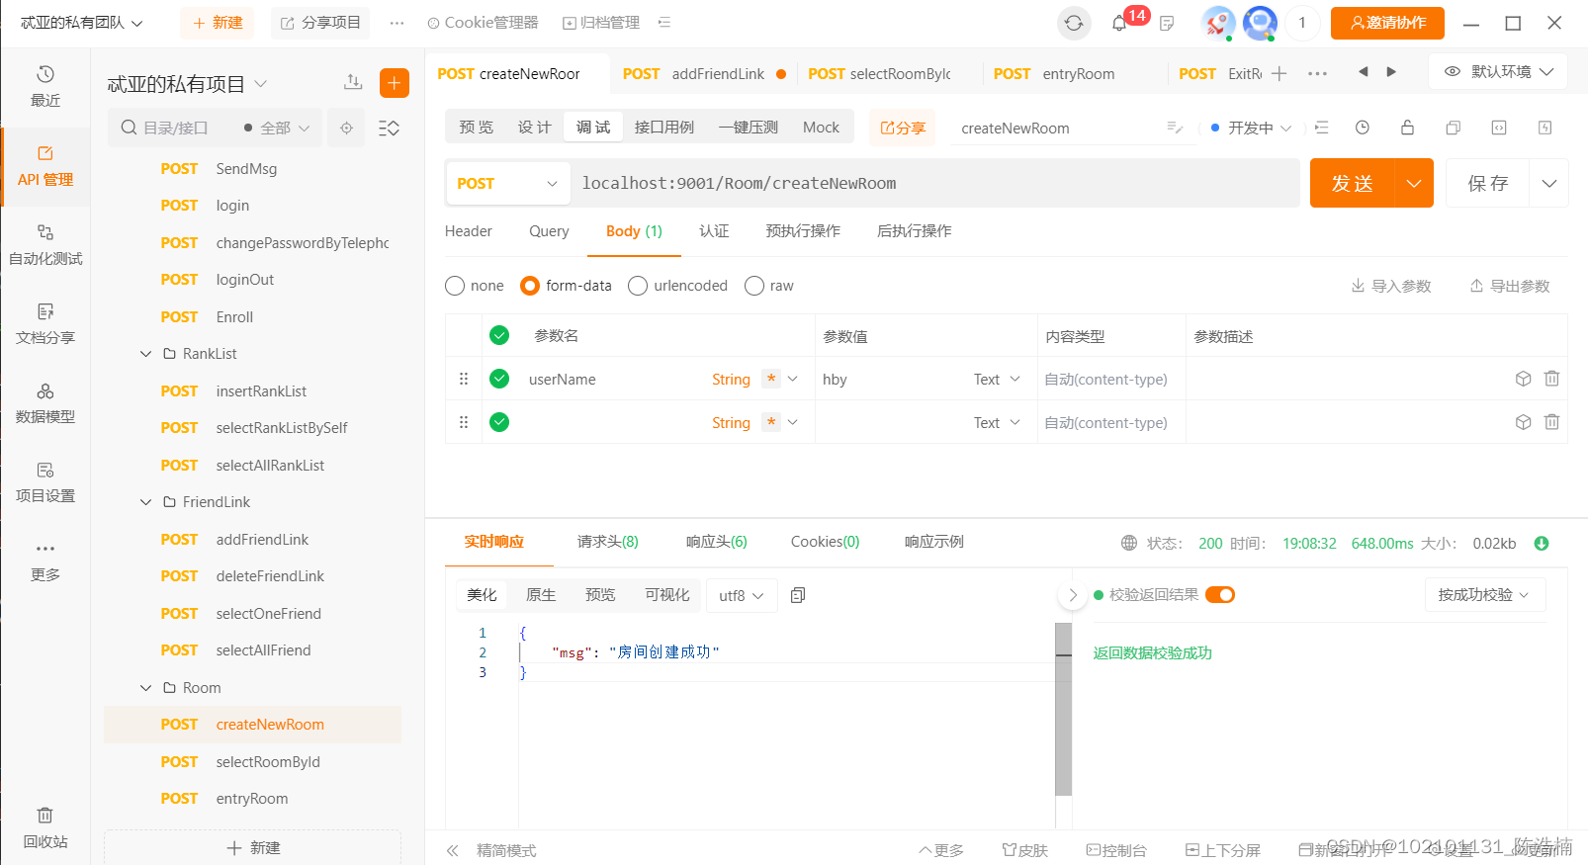Click the 分享项目 button

point(320,23)
